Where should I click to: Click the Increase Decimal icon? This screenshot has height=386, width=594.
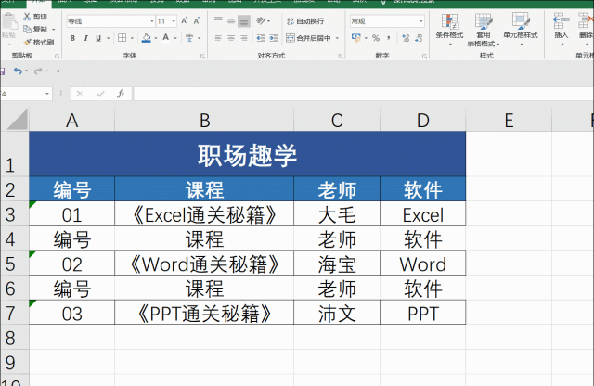406,38
